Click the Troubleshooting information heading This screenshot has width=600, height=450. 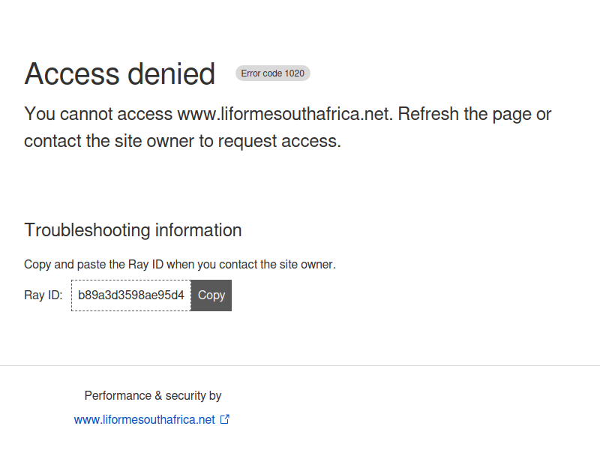tap(133, 230)
